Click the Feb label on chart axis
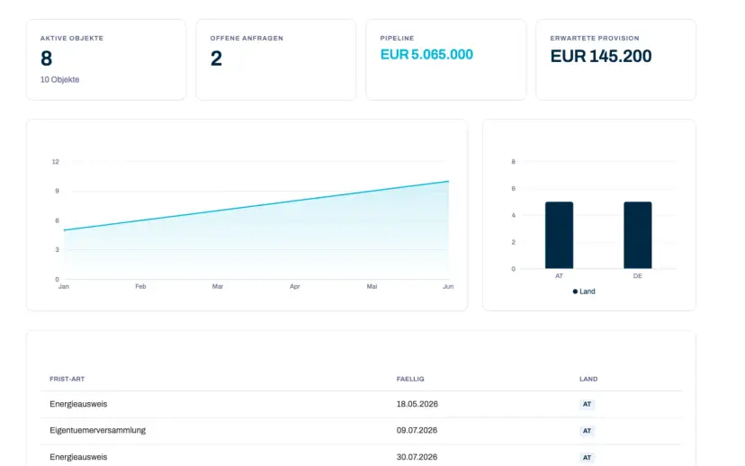This screenshot has width=745, height=466. [140, 286]
